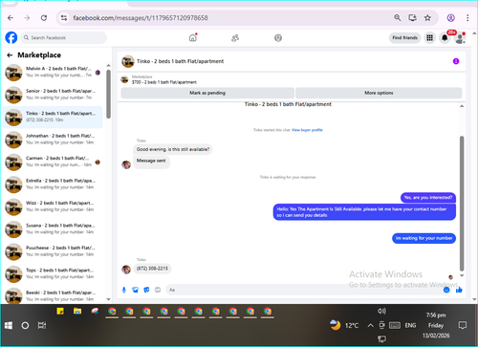This screenshot has height=347, width=478.
Task: Click the Mark as pending button
Action: click(x=207, y=93)
